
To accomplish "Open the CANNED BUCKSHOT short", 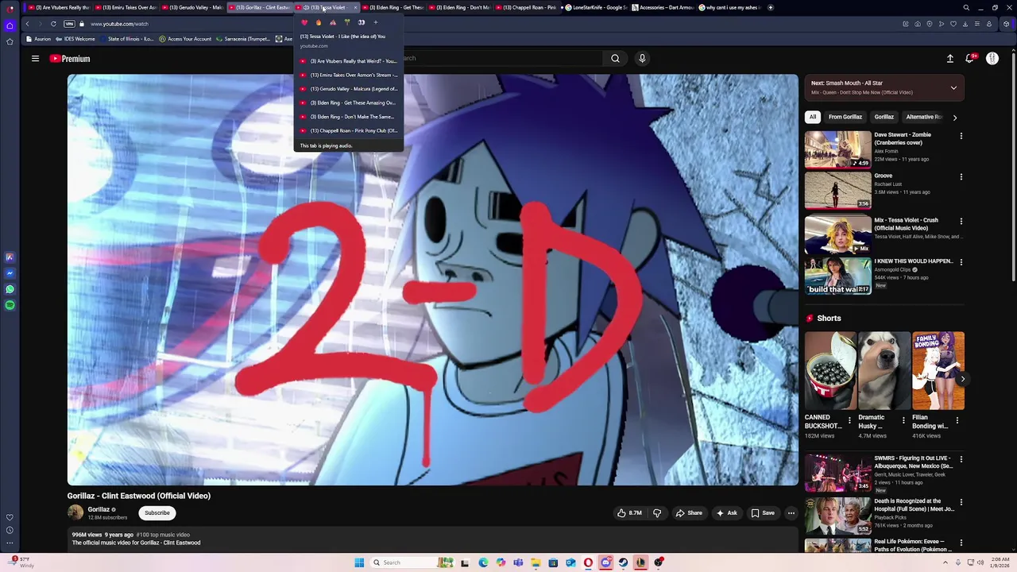I will [x=830, y=371].
